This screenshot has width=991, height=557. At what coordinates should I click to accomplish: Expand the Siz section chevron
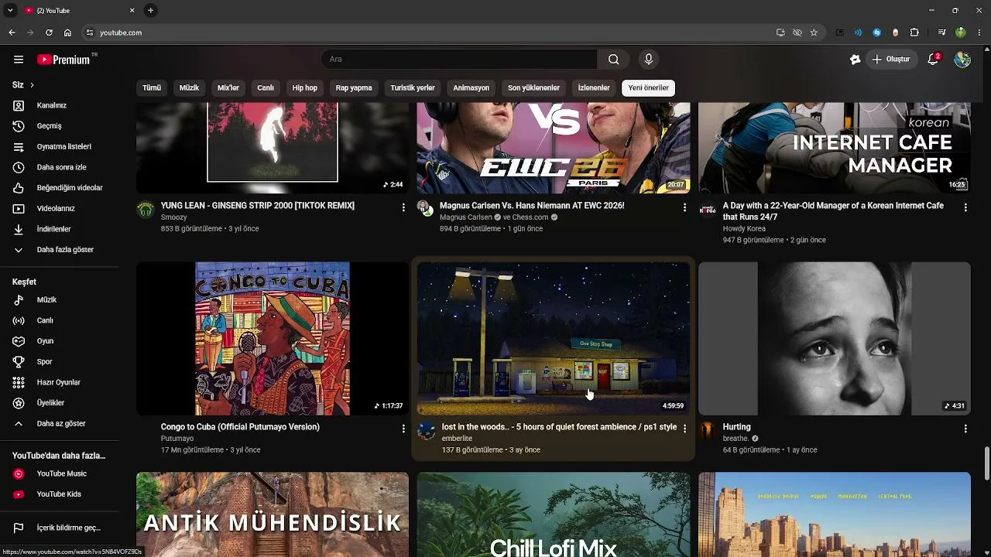coord(32,85)
